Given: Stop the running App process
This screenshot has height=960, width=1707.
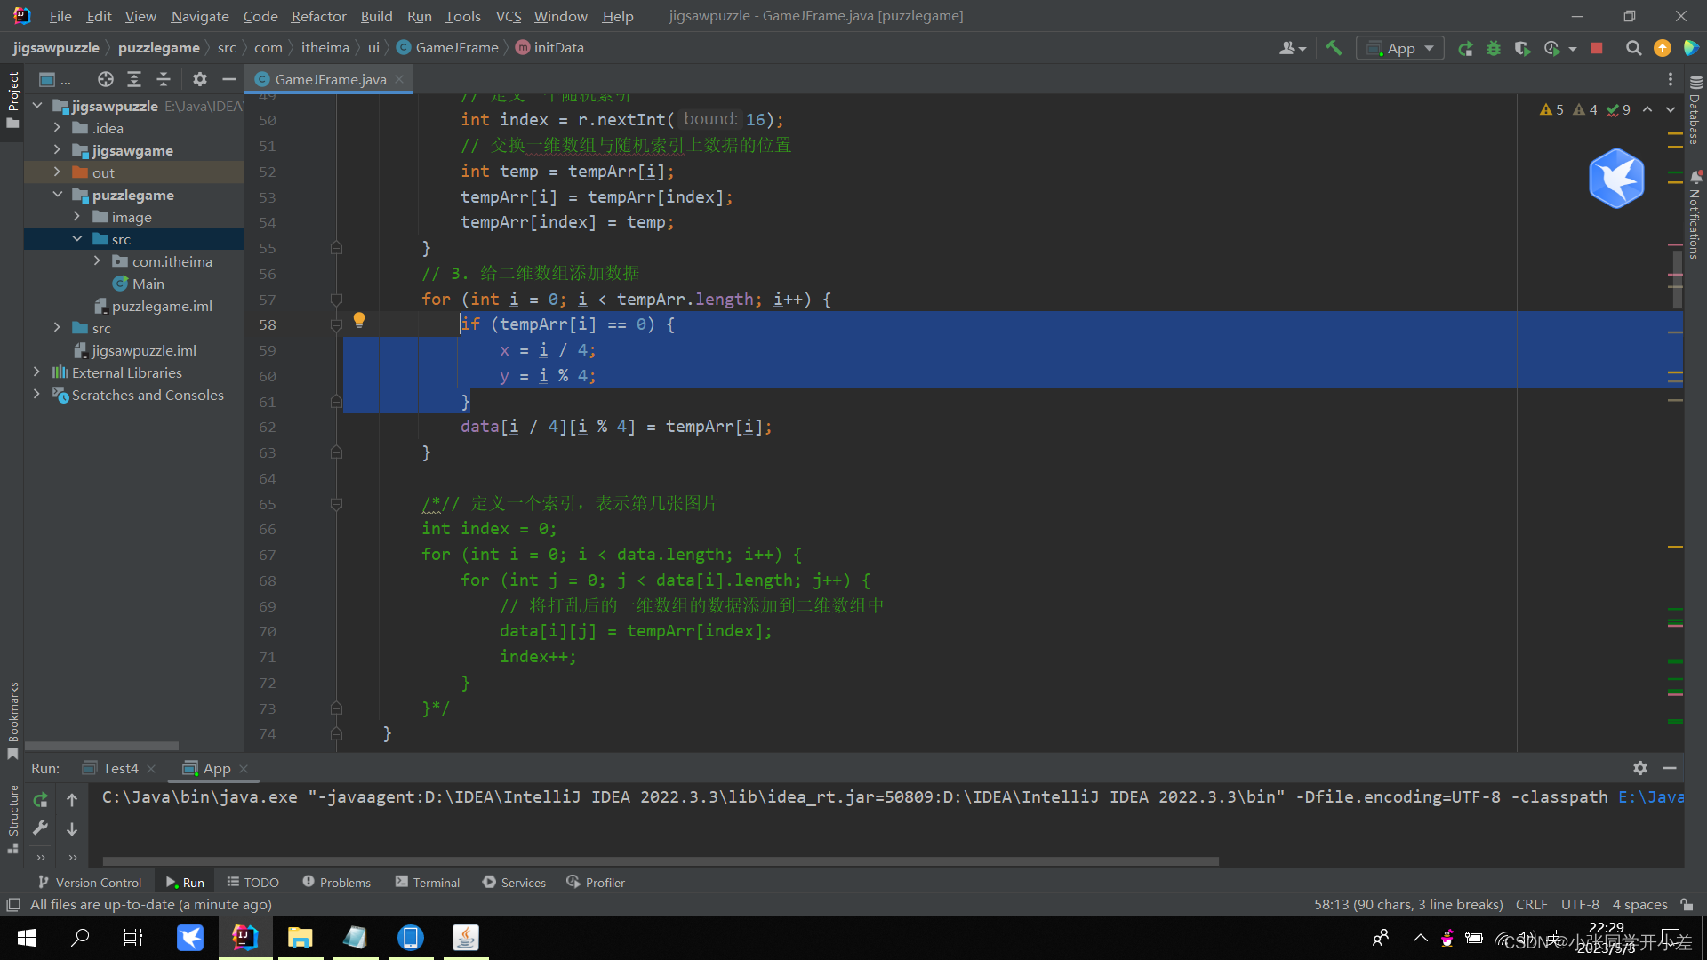Looking at the screenshot, I should pyautogui.click(x=1597, y=48).
